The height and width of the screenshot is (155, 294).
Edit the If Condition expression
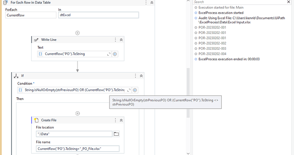point(75,90)
